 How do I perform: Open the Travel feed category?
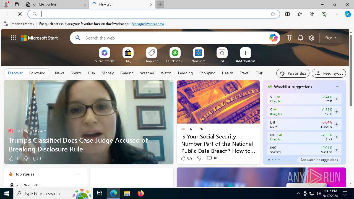(244, 73)
